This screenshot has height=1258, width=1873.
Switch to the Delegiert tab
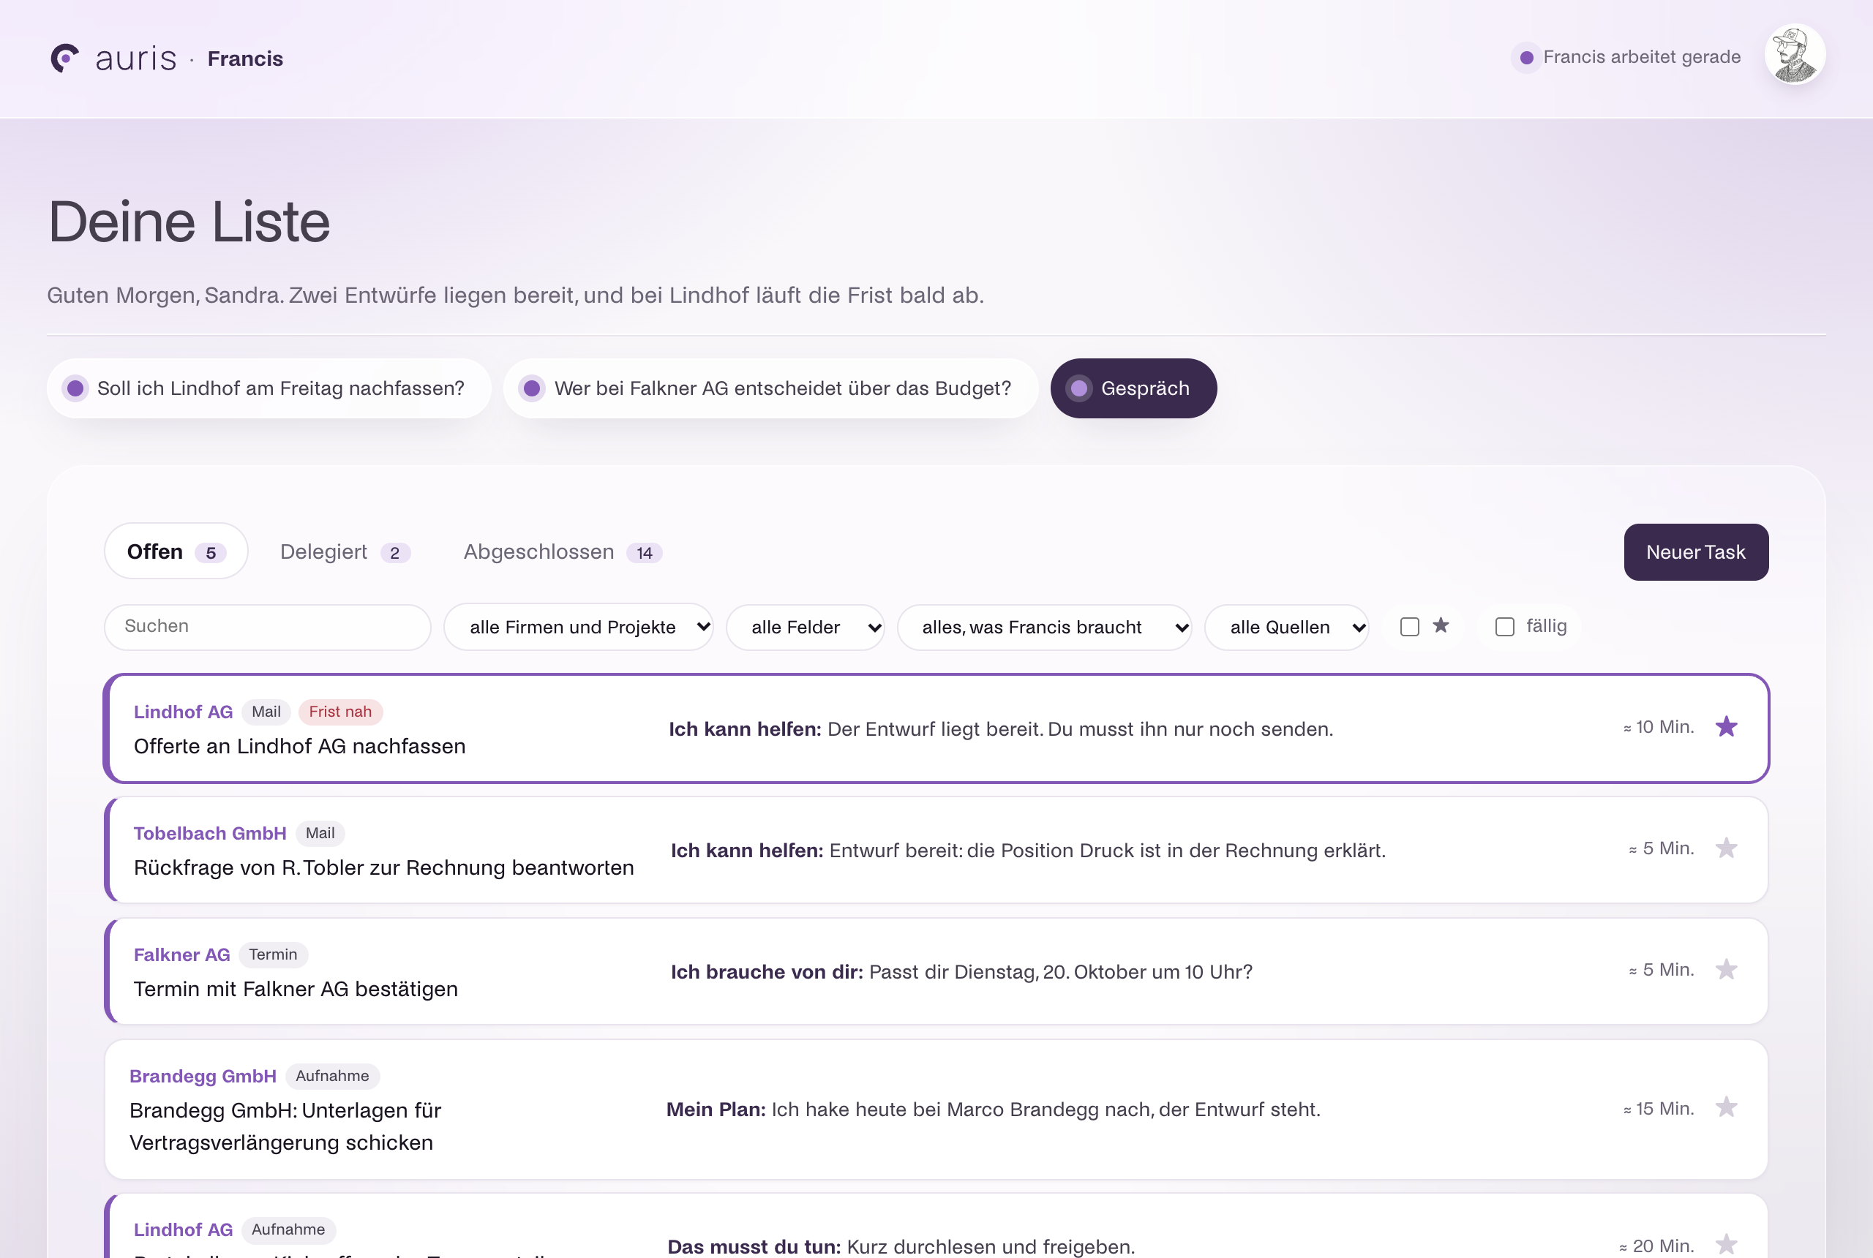(345, 552)
